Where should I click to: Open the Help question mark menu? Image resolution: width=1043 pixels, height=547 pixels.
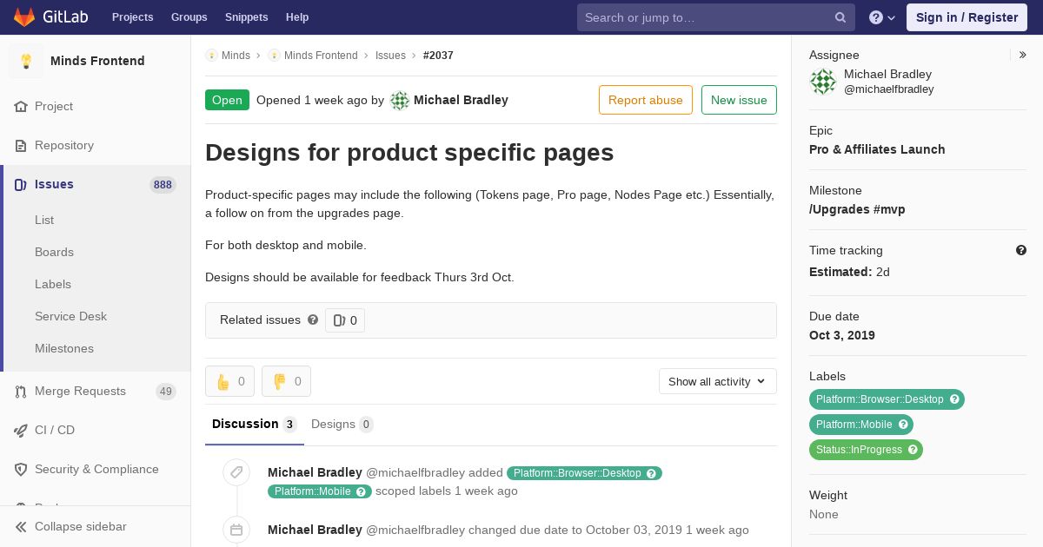[x=881, y=17]
